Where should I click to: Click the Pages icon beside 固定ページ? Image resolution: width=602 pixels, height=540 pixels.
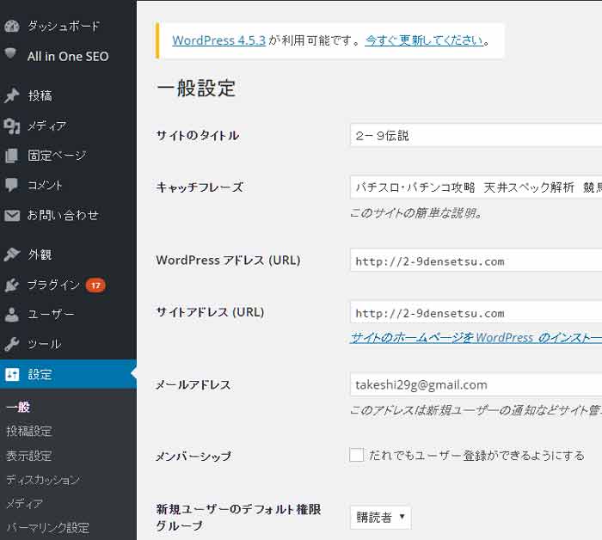pyautogui.click(x=11, y=156)
